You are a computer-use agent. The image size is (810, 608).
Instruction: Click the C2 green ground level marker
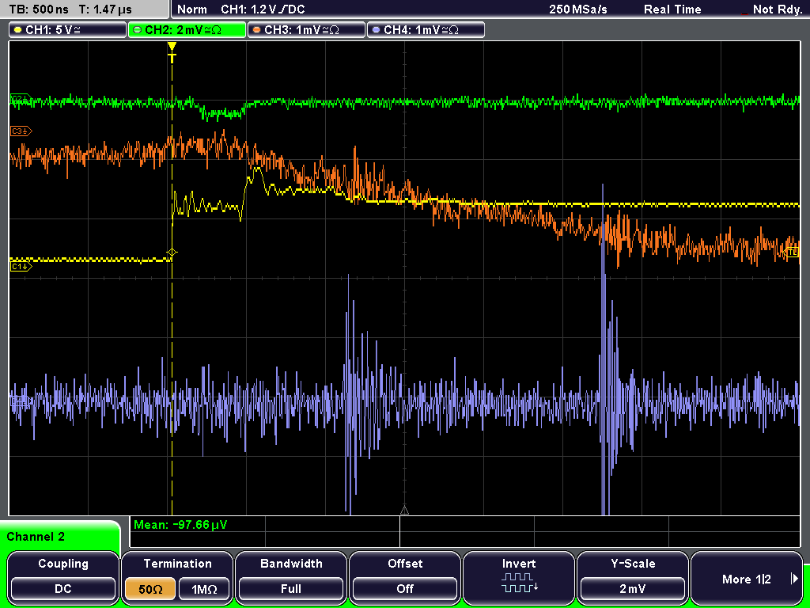coord(21,98)
